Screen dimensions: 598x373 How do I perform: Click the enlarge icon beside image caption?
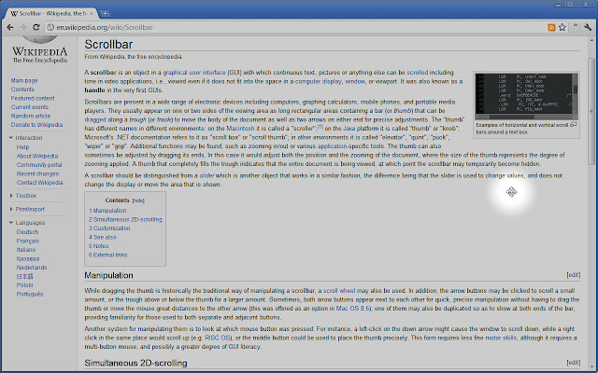tap(574, 125)
